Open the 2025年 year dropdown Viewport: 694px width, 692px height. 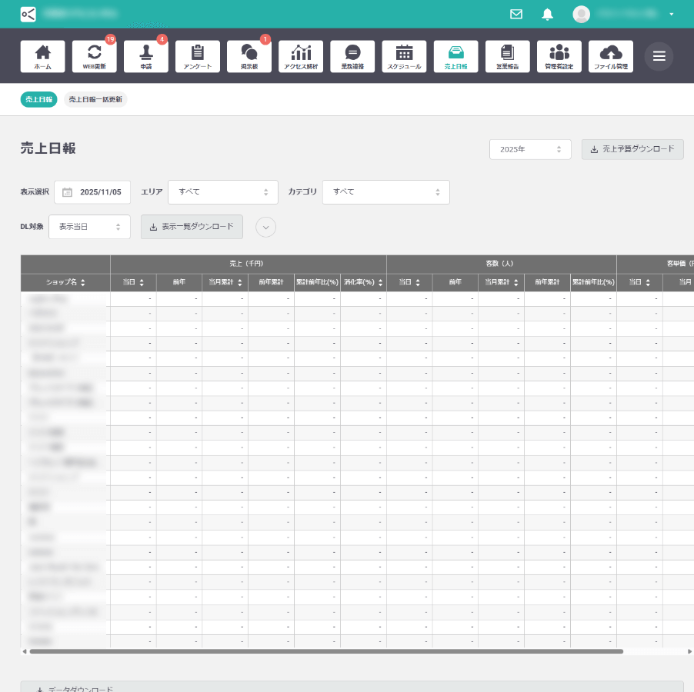click(530, 149)
